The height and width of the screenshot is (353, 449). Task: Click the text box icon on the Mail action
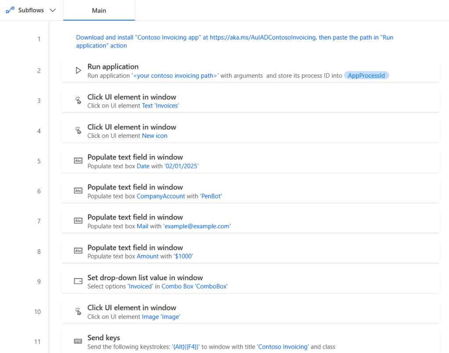(78, 221)
